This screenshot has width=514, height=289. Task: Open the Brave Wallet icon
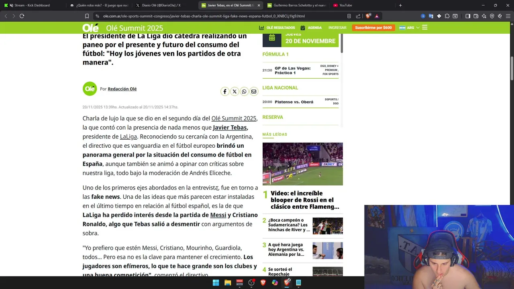pyautogui.click(x=476, y=16)
